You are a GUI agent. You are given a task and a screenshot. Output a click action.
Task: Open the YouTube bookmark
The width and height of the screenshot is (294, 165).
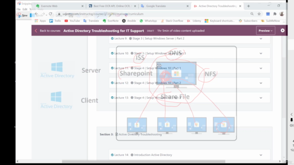pos(72,21)
